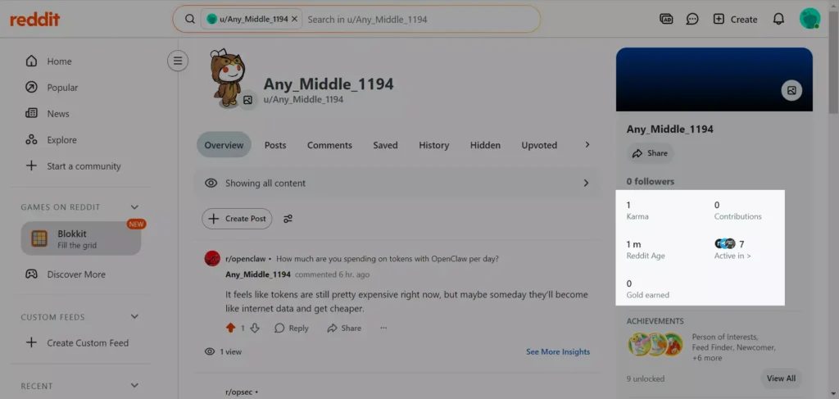Collapse the sidebar with the hamburger button
Viewport: 839px width, 399px height.
[x=178, y=61]
